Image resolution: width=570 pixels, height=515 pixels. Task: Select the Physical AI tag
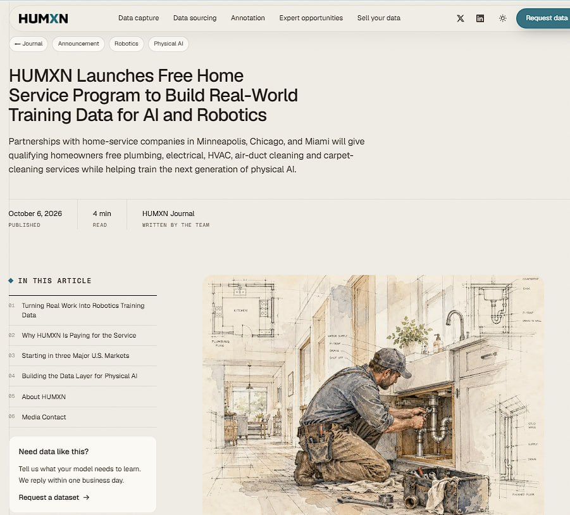[169, 44]
